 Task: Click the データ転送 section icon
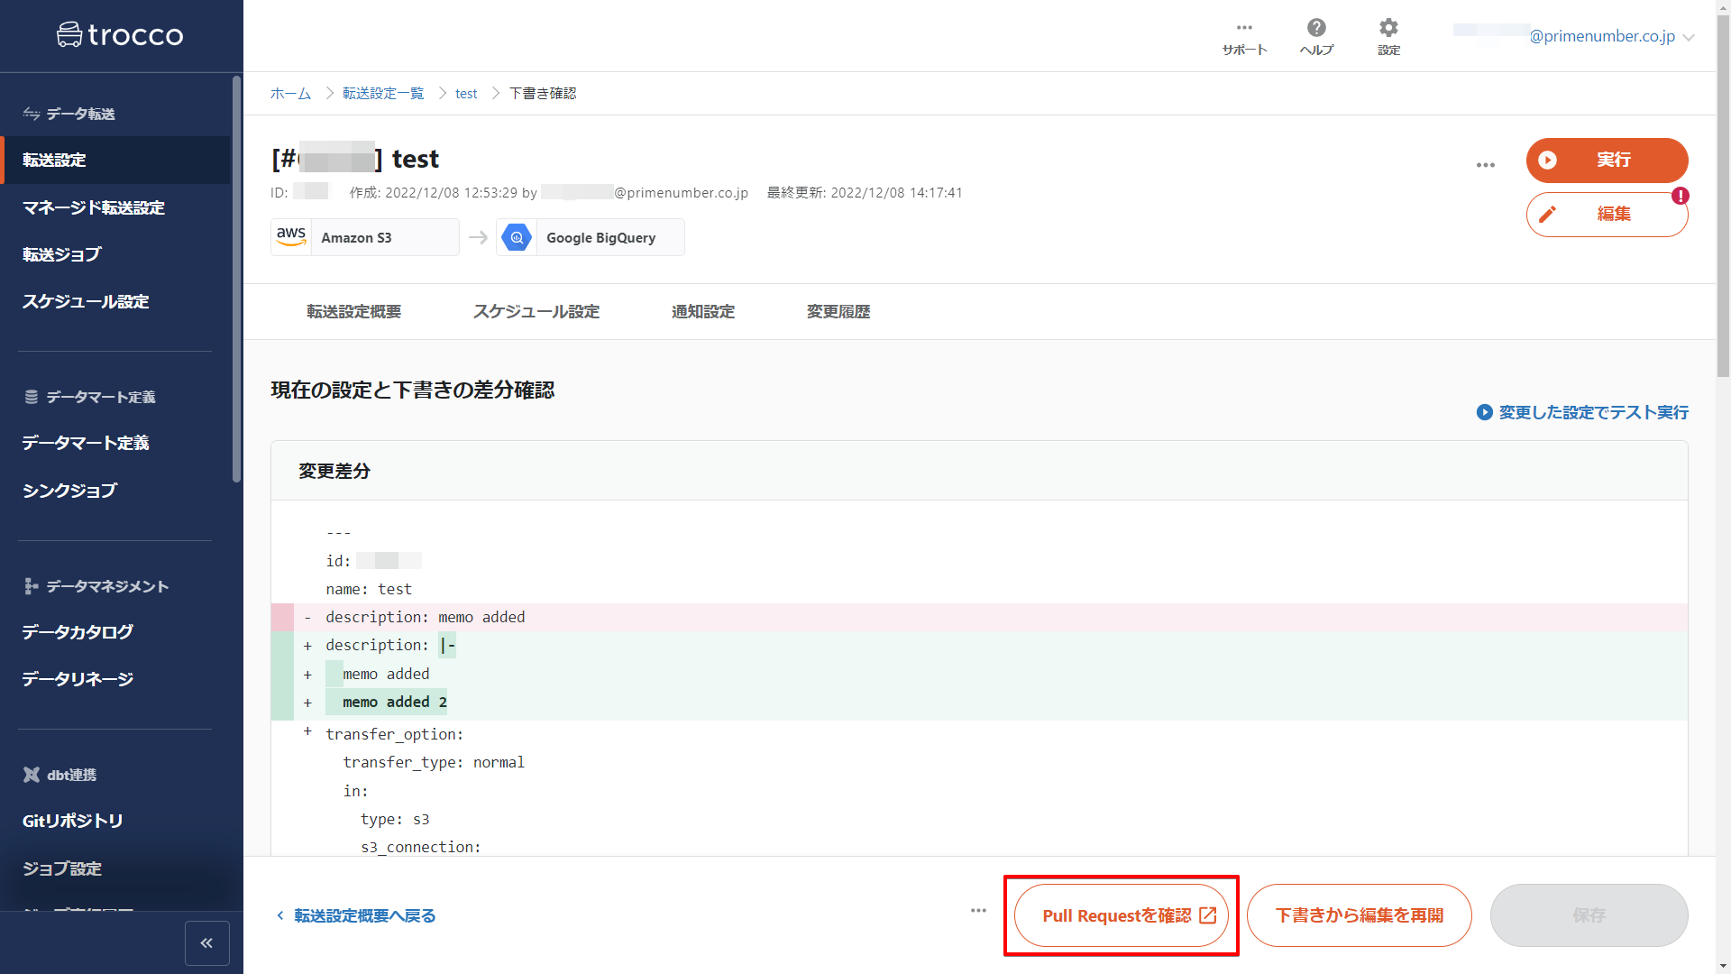32,114
